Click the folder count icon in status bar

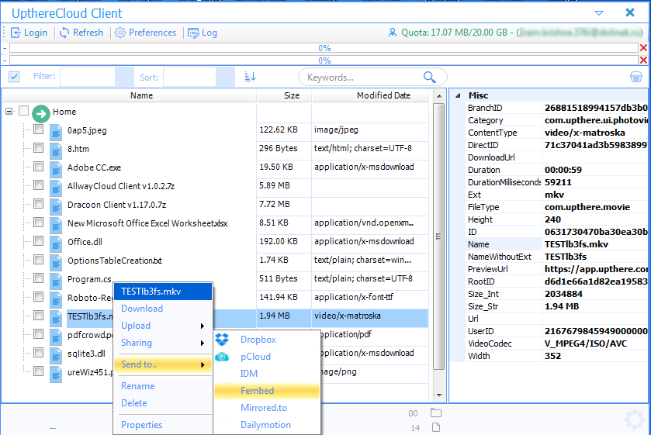pos(436,413)
